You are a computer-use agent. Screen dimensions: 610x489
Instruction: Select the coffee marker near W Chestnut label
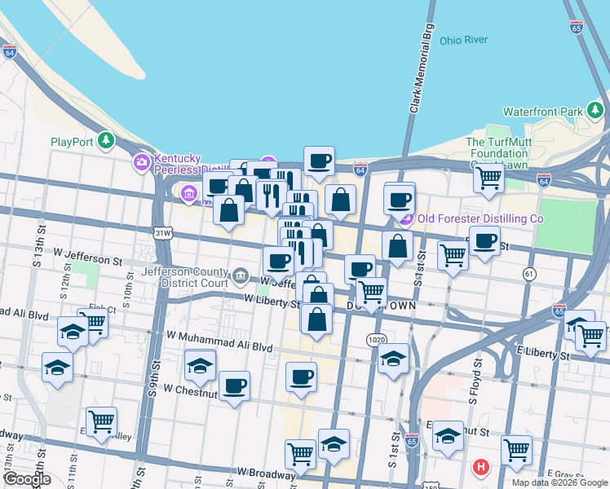coord(234,387)
